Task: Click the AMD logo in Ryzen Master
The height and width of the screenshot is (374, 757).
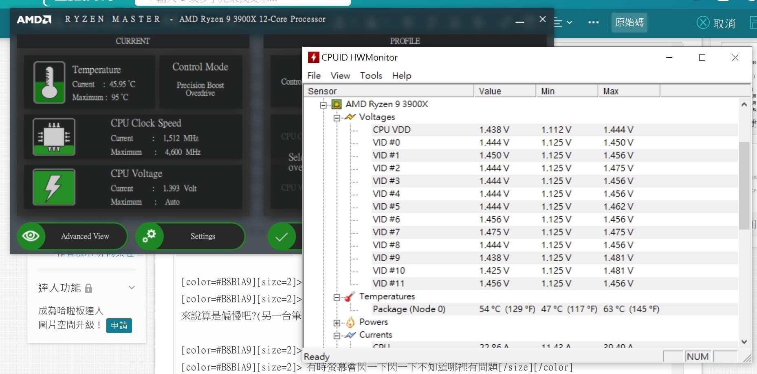Action: pos(34,20)
